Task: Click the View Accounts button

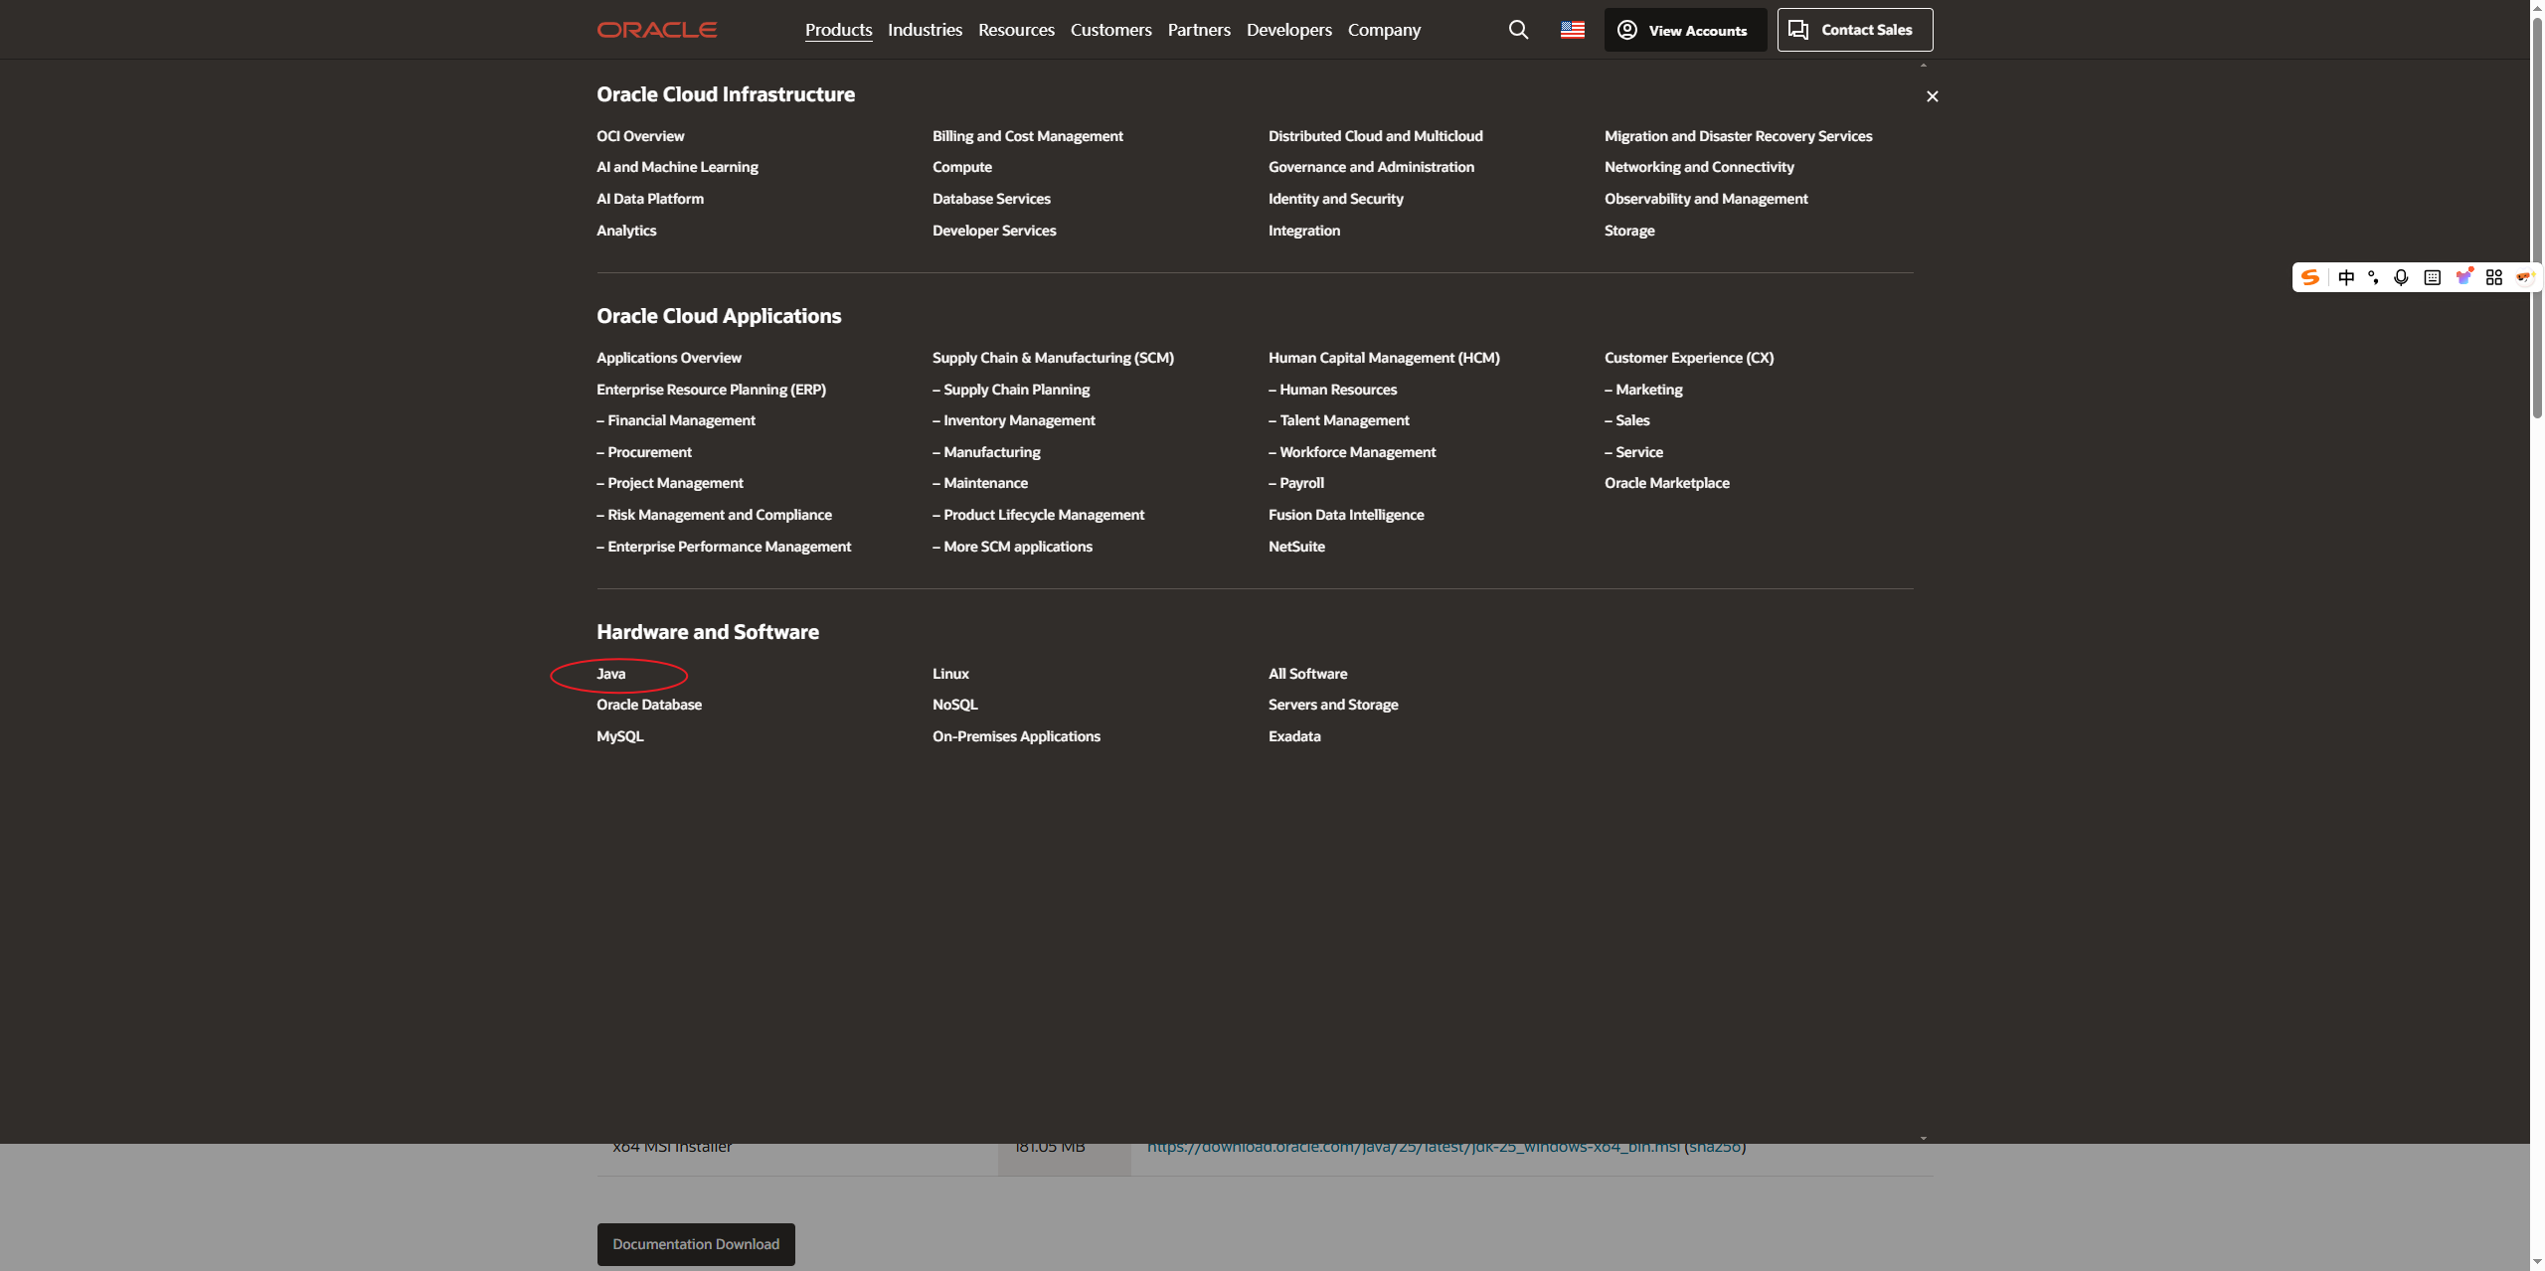Action: 1685,30
